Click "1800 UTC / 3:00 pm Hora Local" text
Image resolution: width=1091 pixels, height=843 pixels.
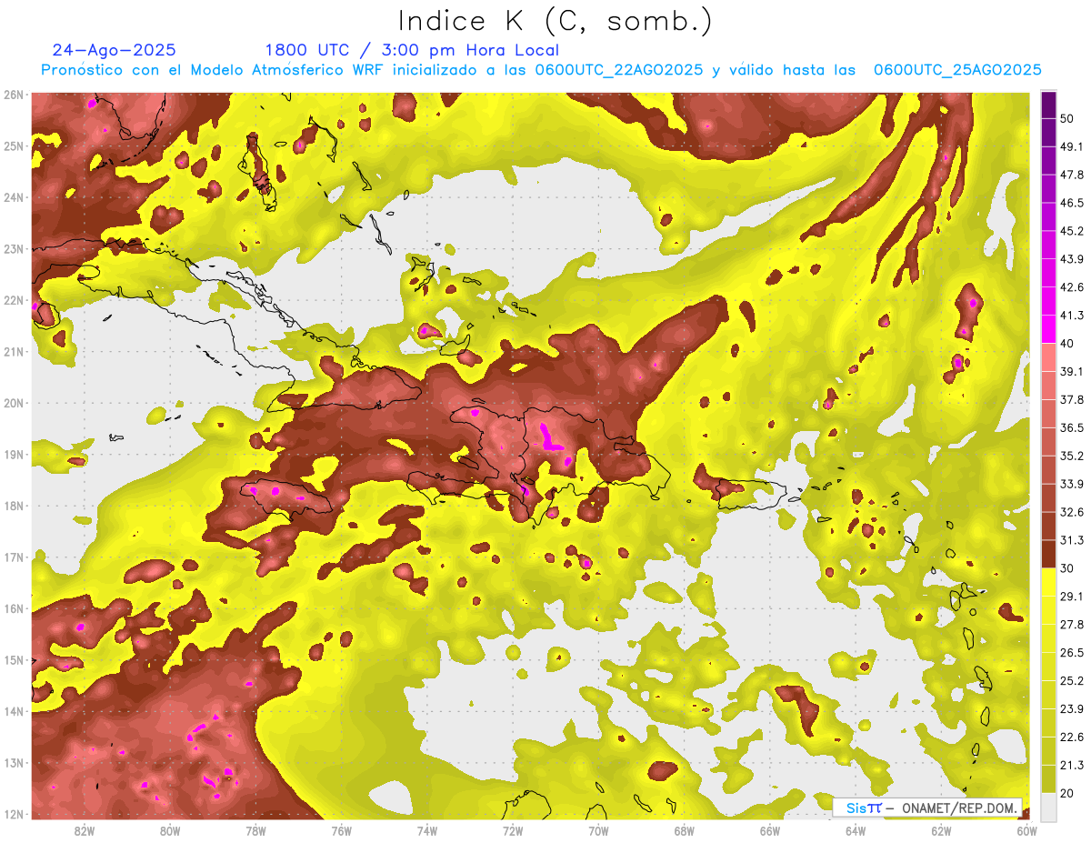coord(412,50)
